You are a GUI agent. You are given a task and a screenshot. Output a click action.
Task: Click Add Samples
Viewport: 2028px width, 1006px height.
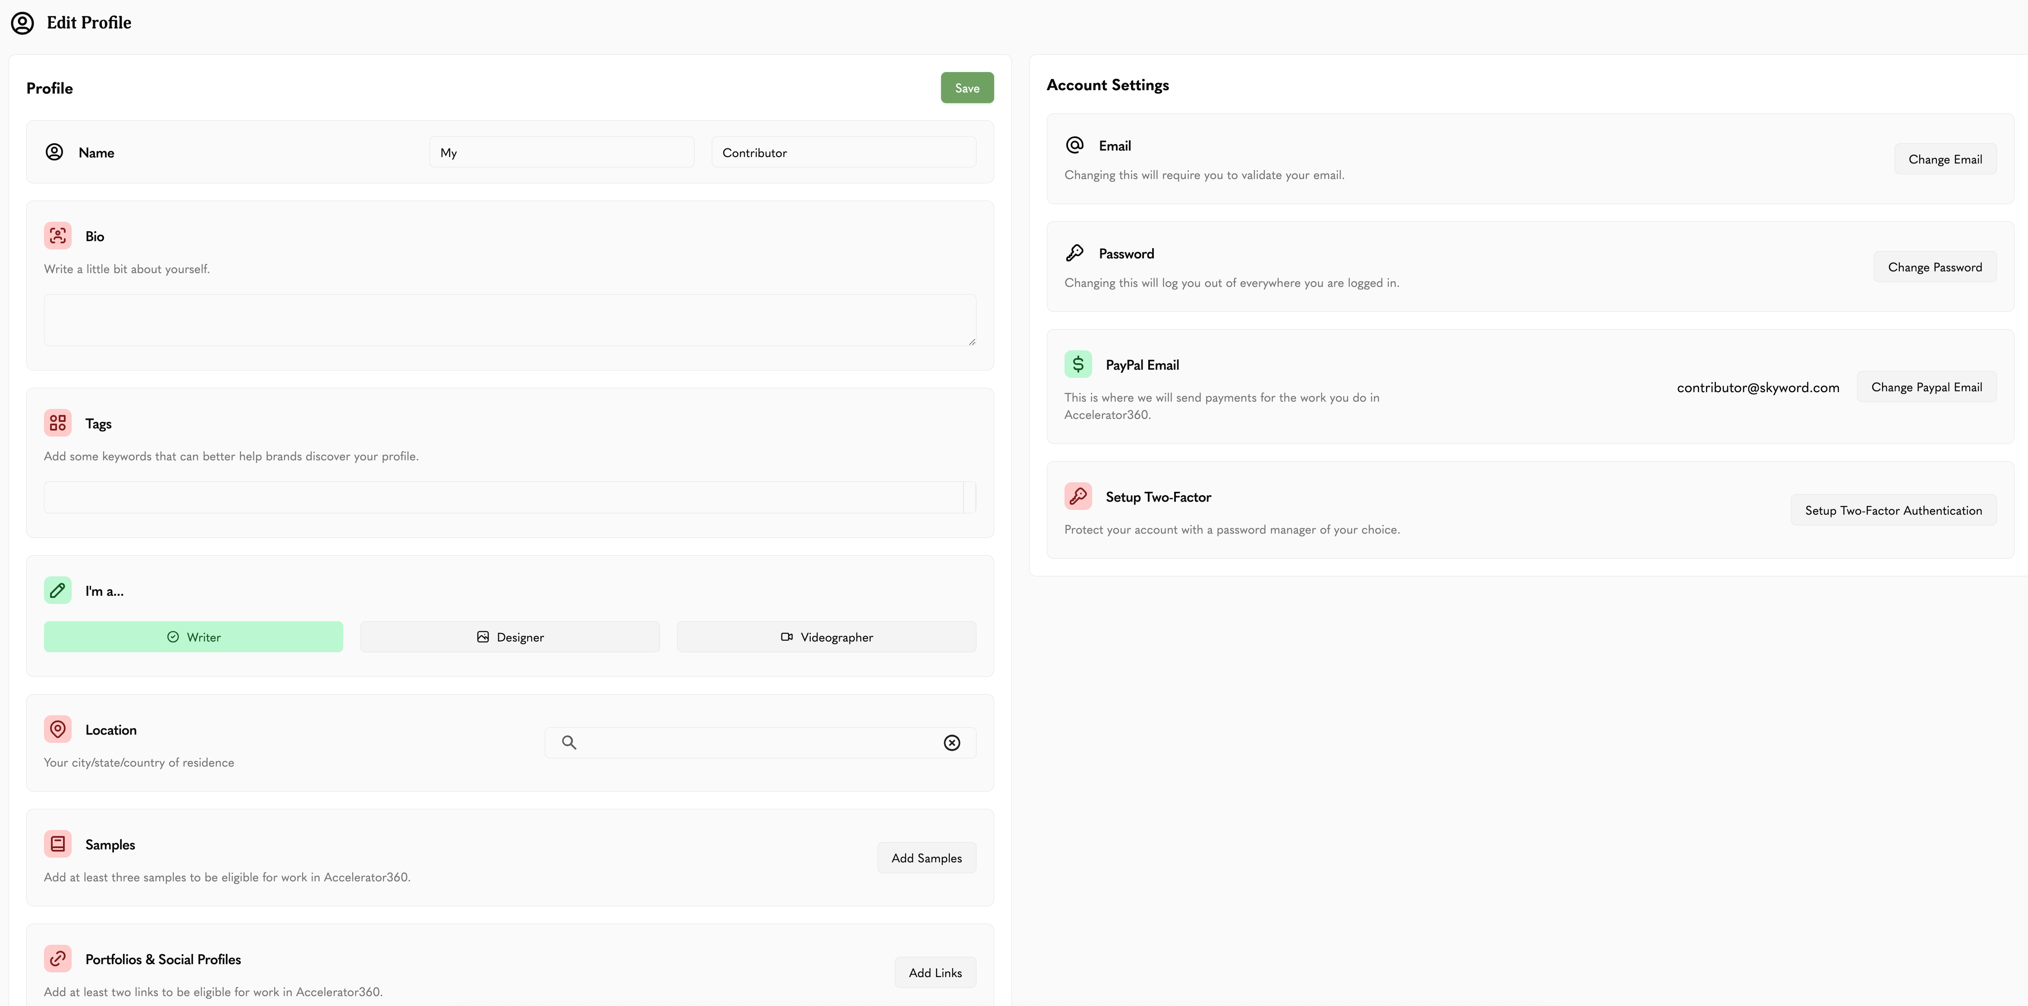(927, 857)
